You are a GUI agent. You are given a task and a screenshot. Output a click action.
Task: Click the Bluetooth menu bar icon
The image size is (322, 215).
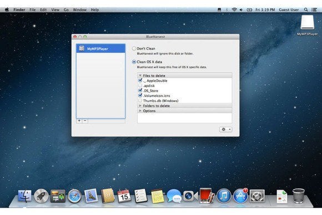click(227, 9)
